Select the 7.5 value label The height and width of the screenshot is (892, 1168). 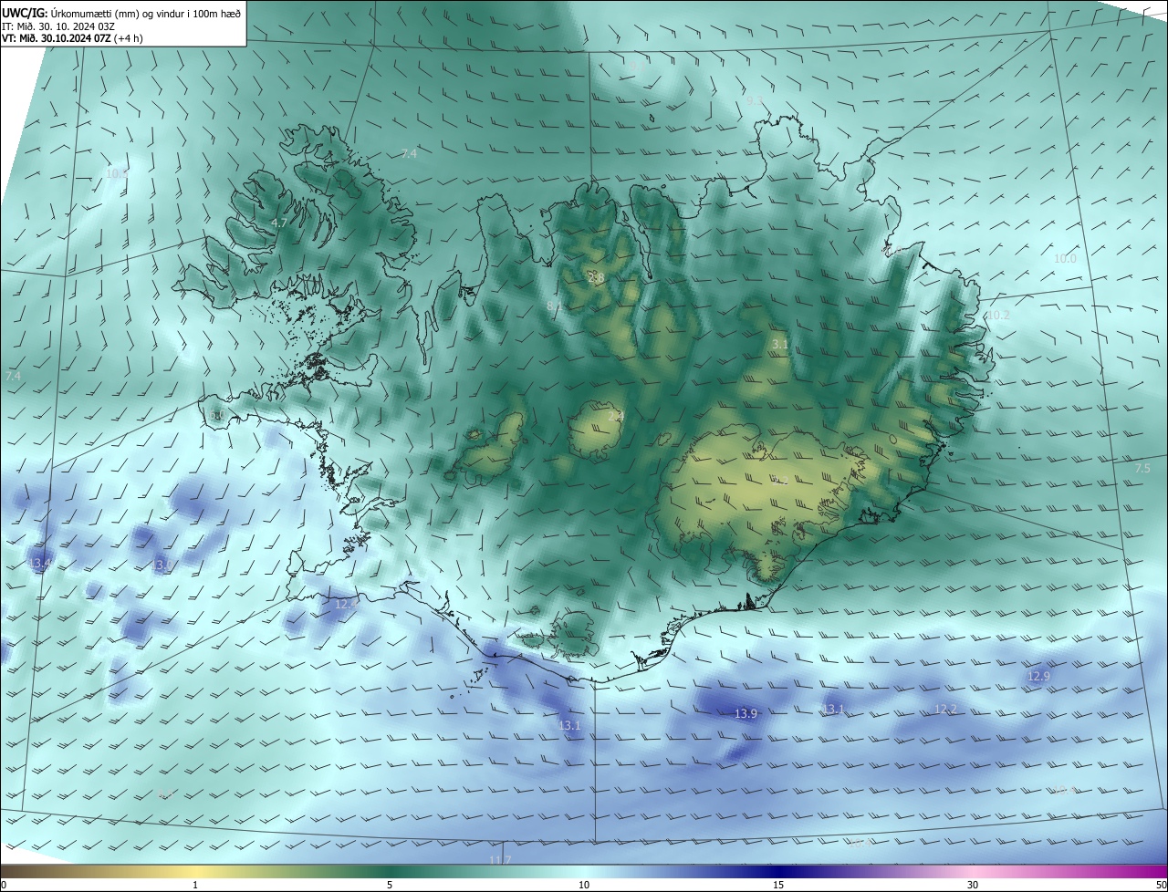click(x=1142, y=468)
